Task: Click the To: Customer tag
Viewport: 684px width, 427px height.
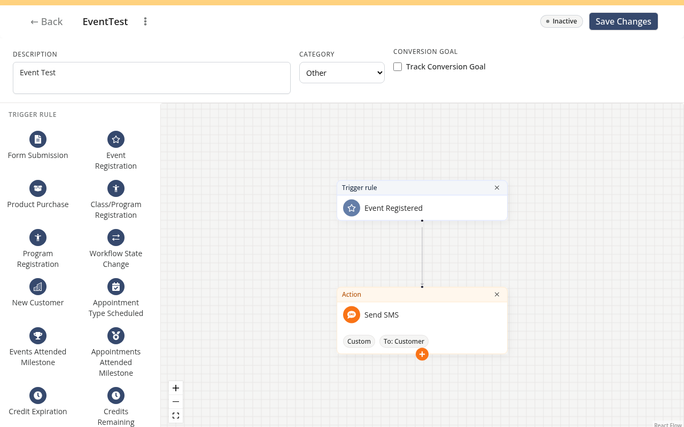Action: [404, 342]
